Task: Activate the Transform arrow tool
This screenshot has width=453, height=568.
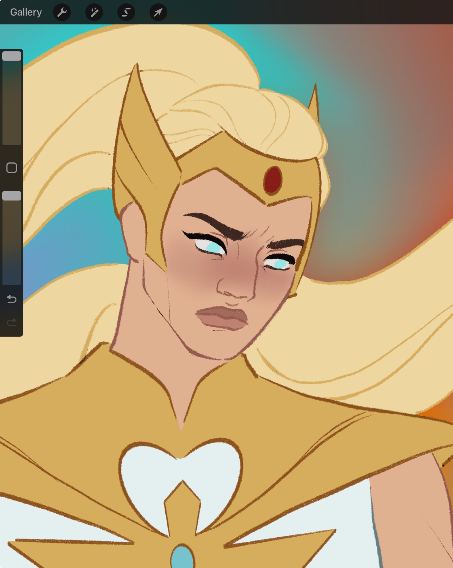Action: click(x=158, y=12)
